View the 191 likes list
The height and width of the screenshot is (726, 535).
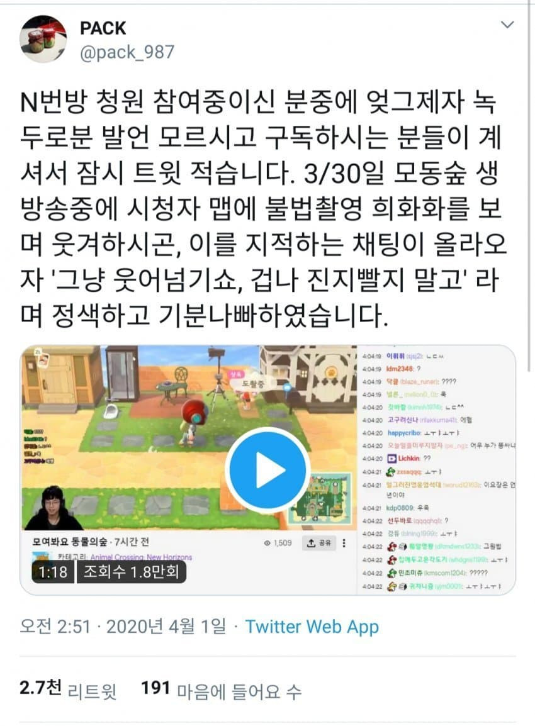pyautogui.click(x=221, y=690)
